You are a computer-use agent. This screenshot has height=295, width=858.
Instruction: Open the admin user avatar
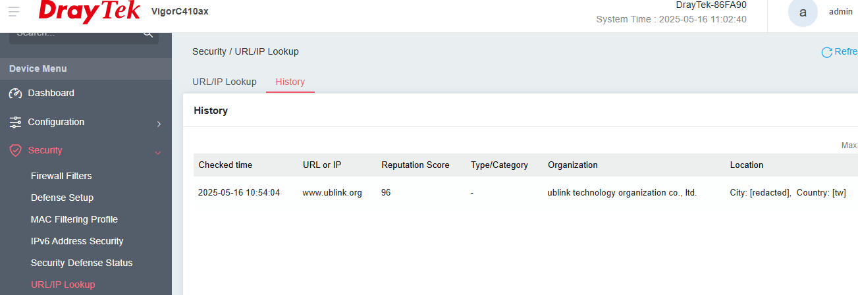tap(803, 12)
